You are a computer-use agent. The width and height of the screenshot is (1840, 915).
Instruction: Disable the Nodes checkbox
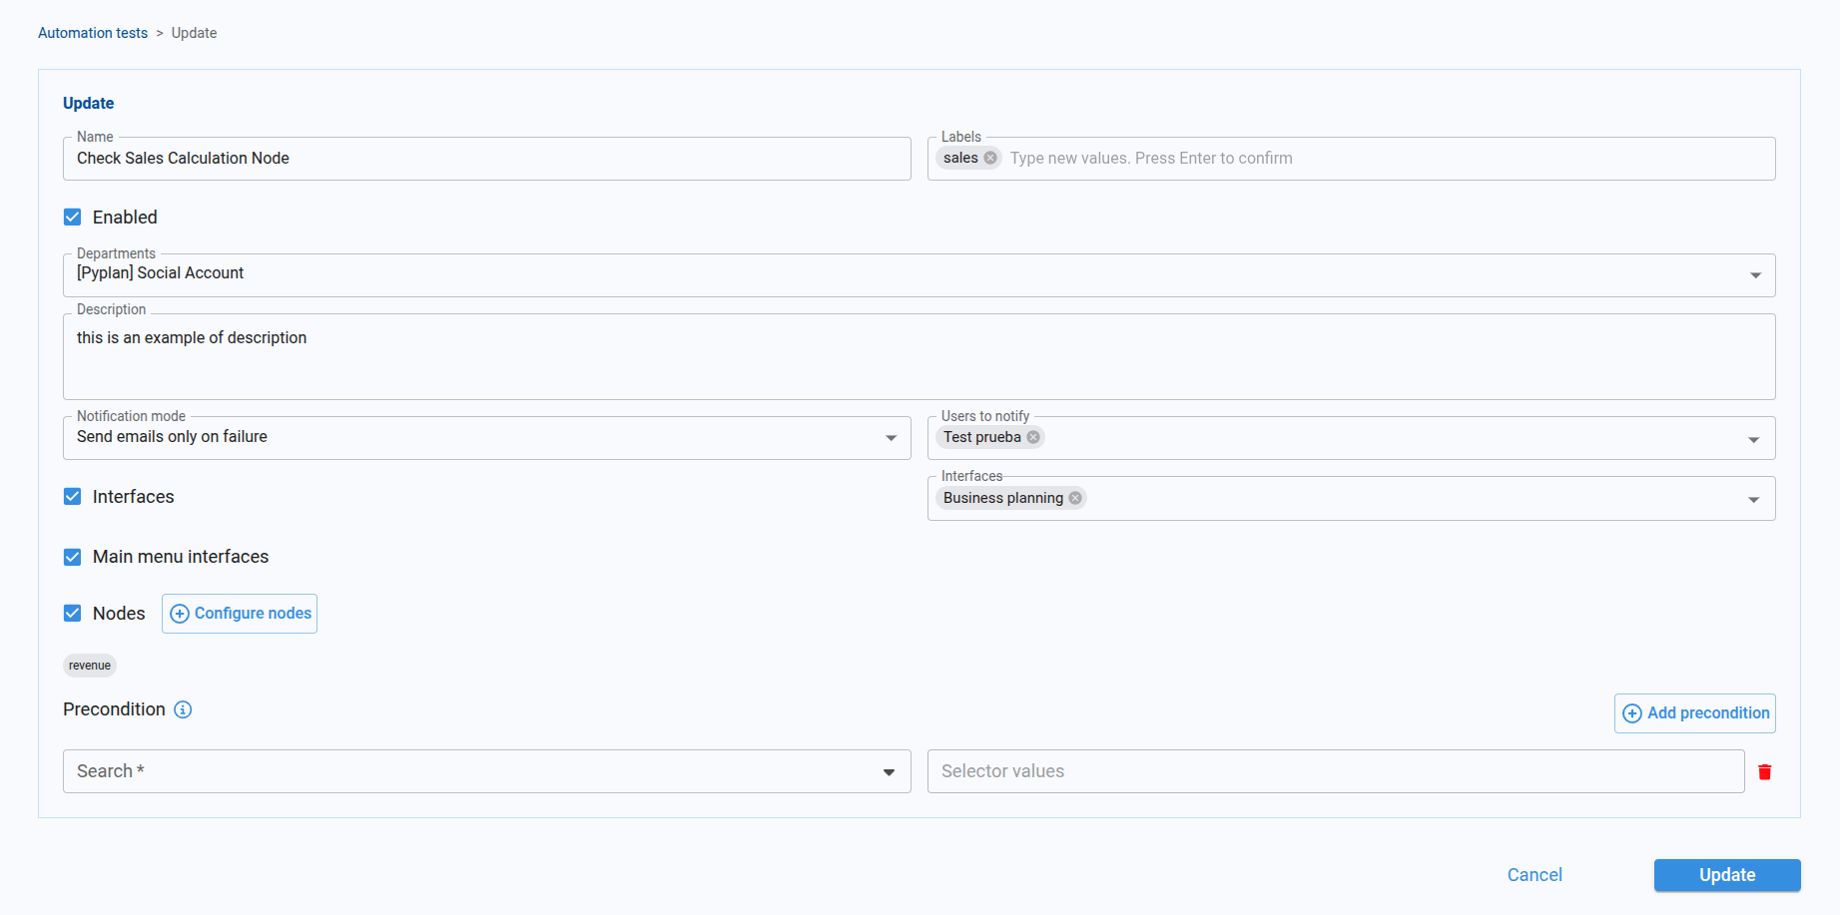tap(73, 614)
